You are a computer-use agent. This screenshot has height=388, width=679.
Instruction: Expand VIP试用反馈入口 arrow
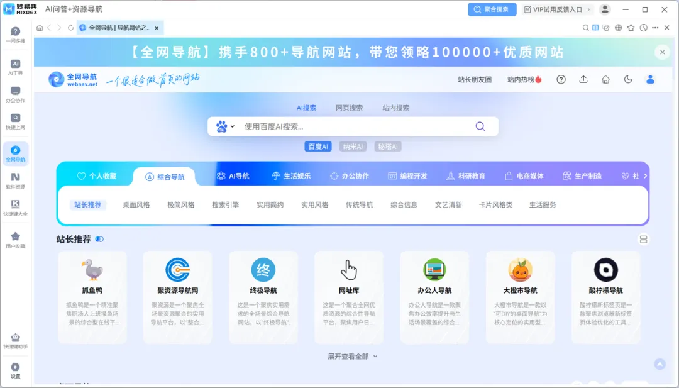coord(588,9)
